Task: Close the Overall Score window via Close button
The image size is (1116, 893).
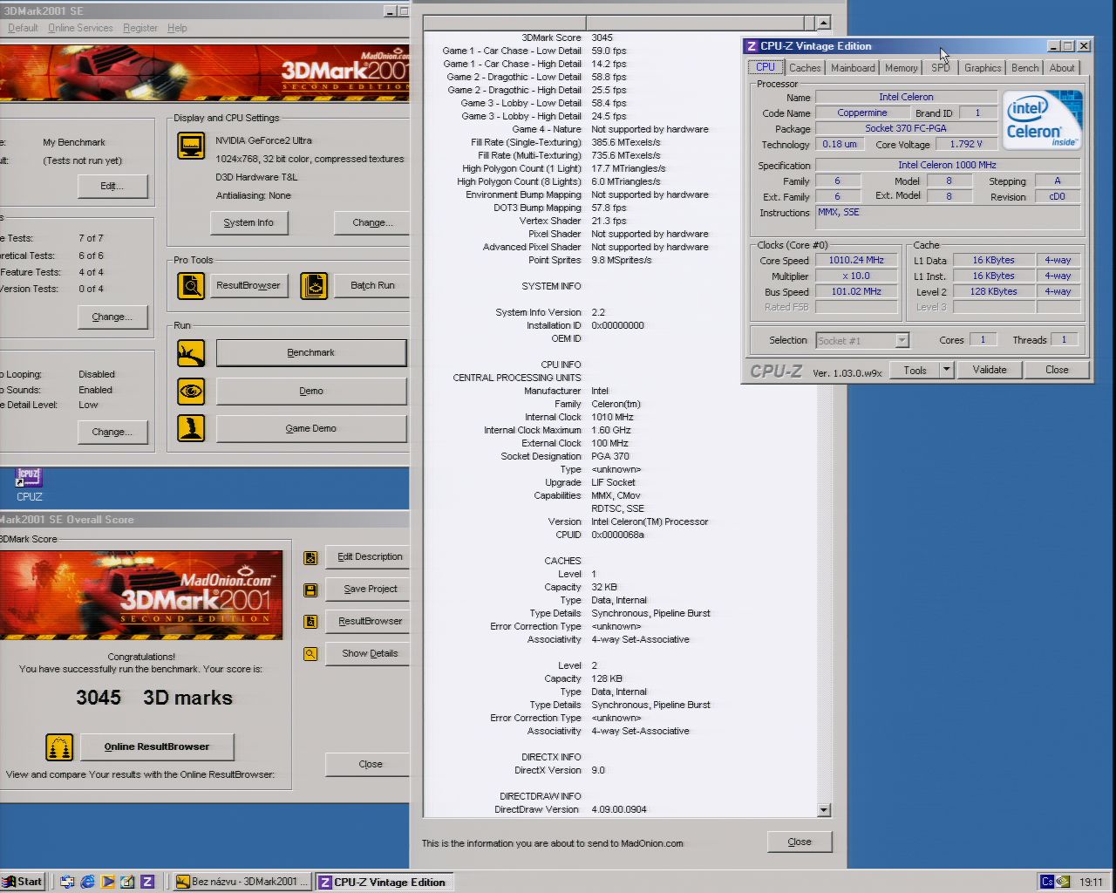Action: [370, 764]
